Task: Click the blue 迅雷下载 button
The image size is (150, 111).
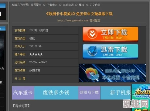Action: coord(111,52)
